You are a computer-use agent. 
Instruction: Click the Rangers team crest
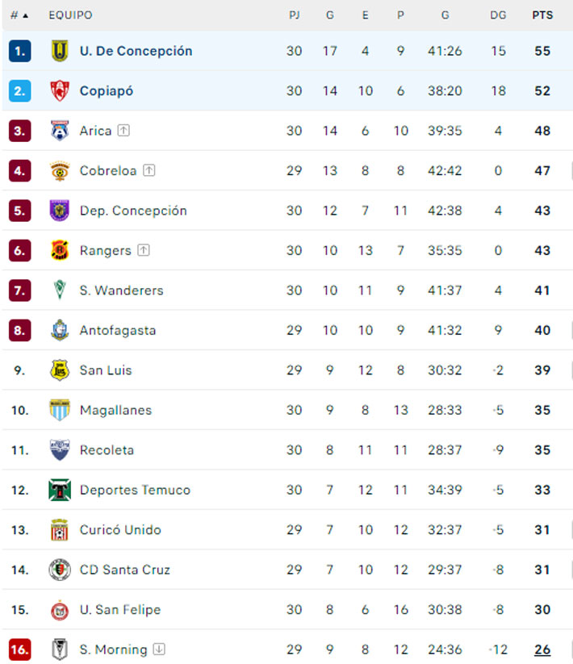[60, 250]
